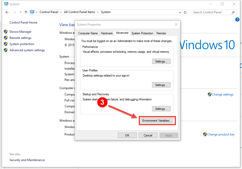Maximize the System window
Viewport: 242px width, 169px height.
[x=222, y=4]
